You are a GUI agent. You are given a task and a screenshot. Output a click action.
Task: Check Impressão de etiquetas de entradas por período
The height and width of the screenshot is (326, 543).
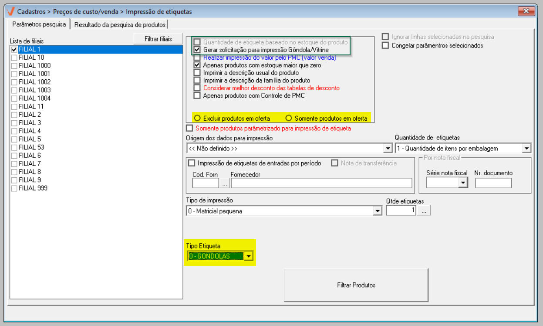(192, 163)
